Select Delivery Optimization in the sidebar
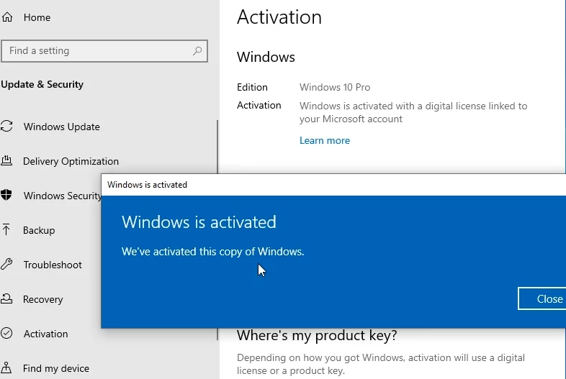 [71, 161]
